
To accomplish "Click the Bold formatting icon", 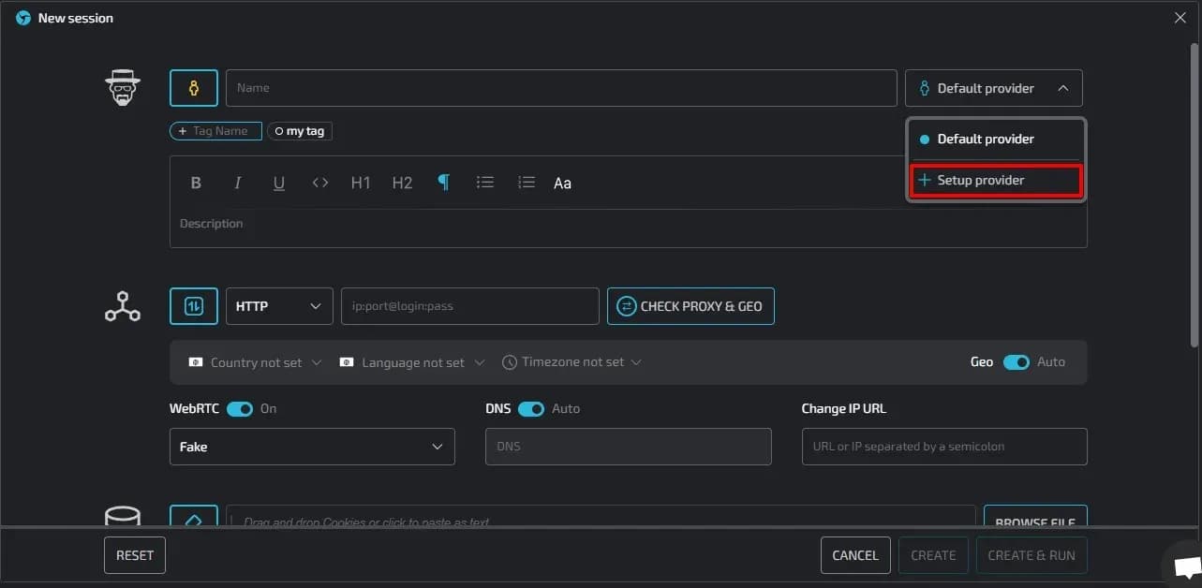I will [x=196, y=183].
